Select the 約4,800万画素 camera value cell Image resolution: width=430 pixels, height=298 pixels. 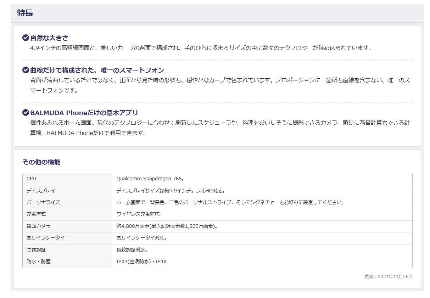tap(167, 226)
